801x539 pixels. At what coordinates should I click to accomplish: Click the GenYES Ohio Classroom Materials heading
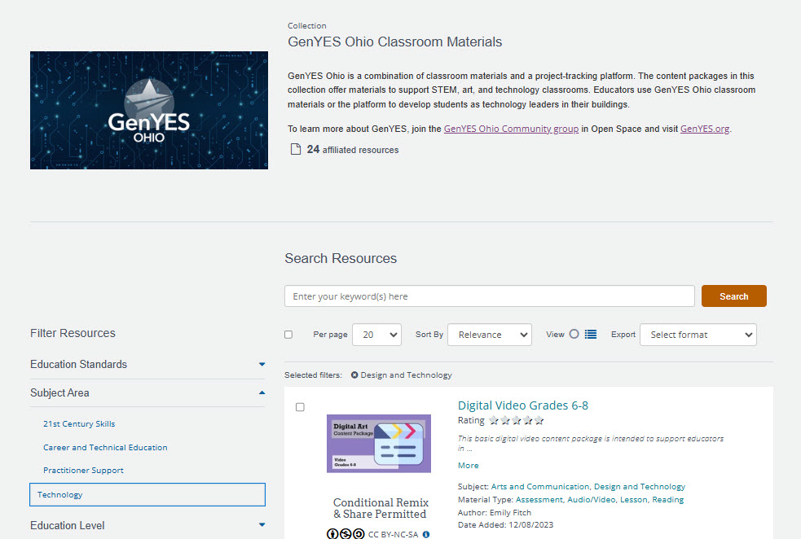pyautogui.click(x=395, y=42)
